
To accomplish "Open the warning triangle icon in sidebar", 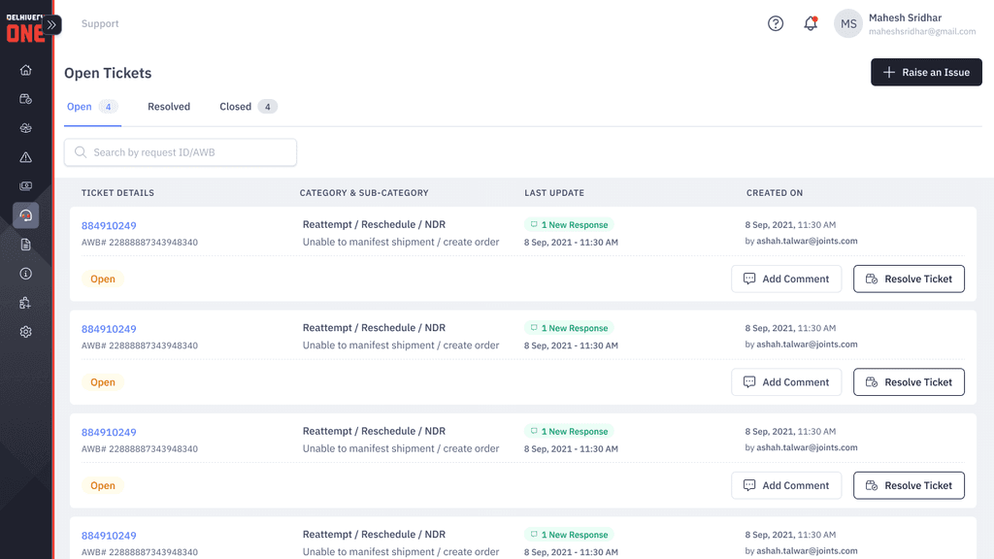I will click(25, 157).
